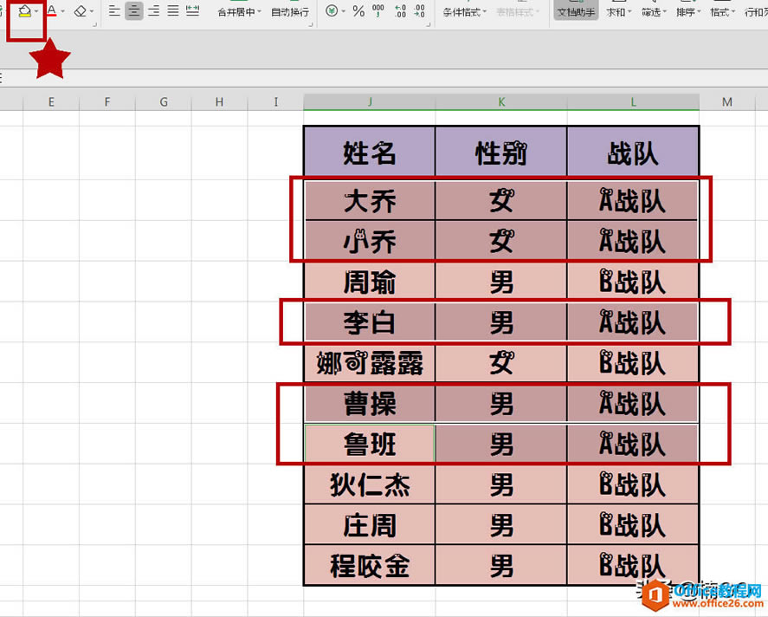This screenshot has width=768, height=617.
Task: Select column I header
Action: (x=275, y=102)
